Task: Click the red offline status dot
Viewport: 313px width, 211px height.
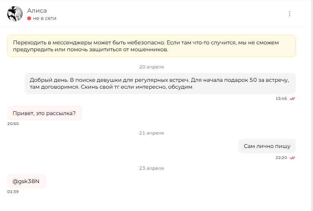Action: pyautogui.click(x=29, y=18)
